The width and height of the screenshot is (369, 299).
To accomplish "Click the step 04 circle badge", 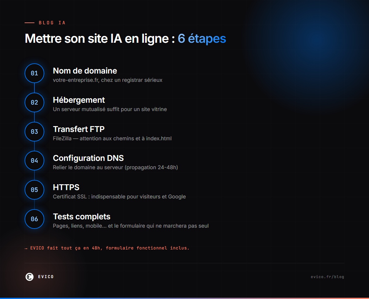I will (x=34, y=161).
